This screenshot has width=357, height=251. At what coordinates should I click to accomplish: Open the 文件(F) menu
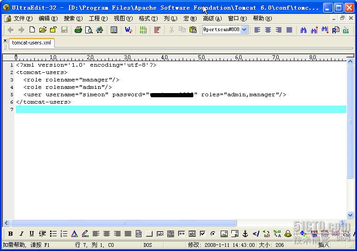coord(23,19)
